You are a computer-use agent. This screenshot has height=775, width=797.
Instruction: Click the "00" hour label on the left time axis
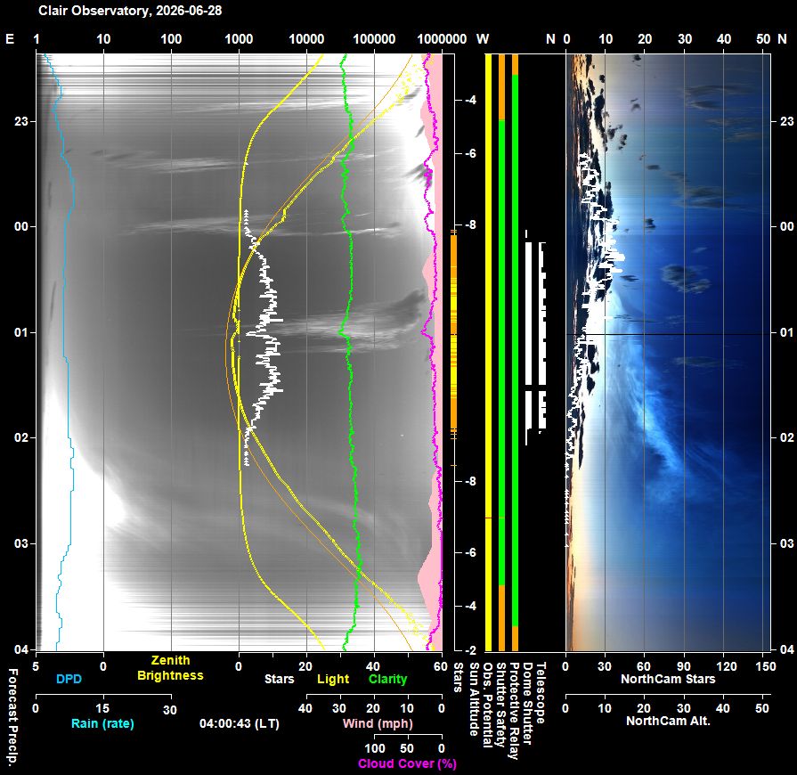(x=20, y=226)
